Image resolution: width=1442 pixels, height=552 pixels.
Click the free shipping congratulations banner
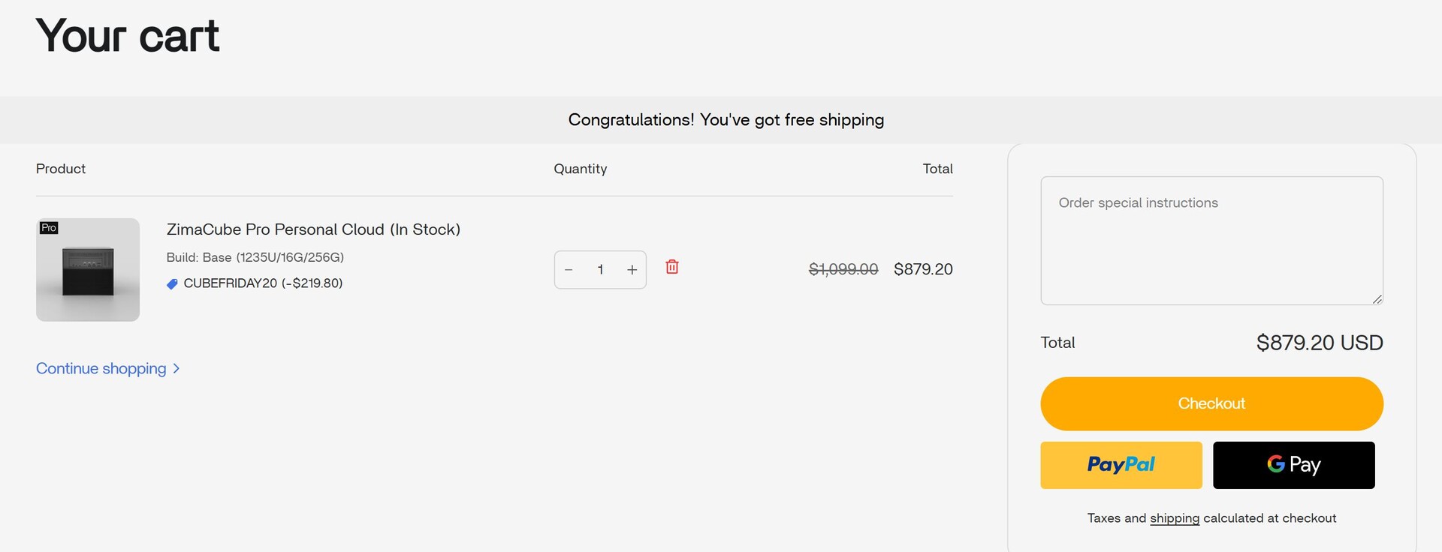(726, 120)
